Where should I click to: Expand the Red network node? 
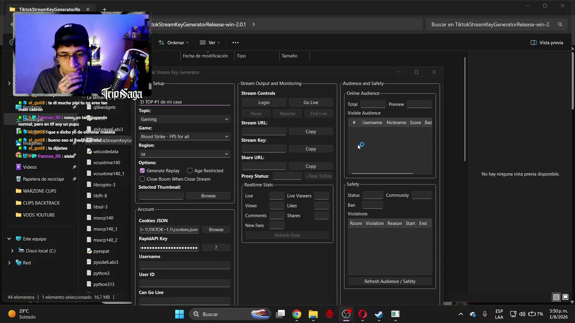pyautogui.click(x=9, y=262)
